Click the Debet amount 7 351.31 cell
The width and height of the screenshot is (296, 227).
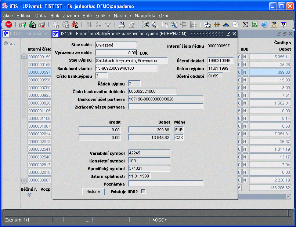coord(270,134)
